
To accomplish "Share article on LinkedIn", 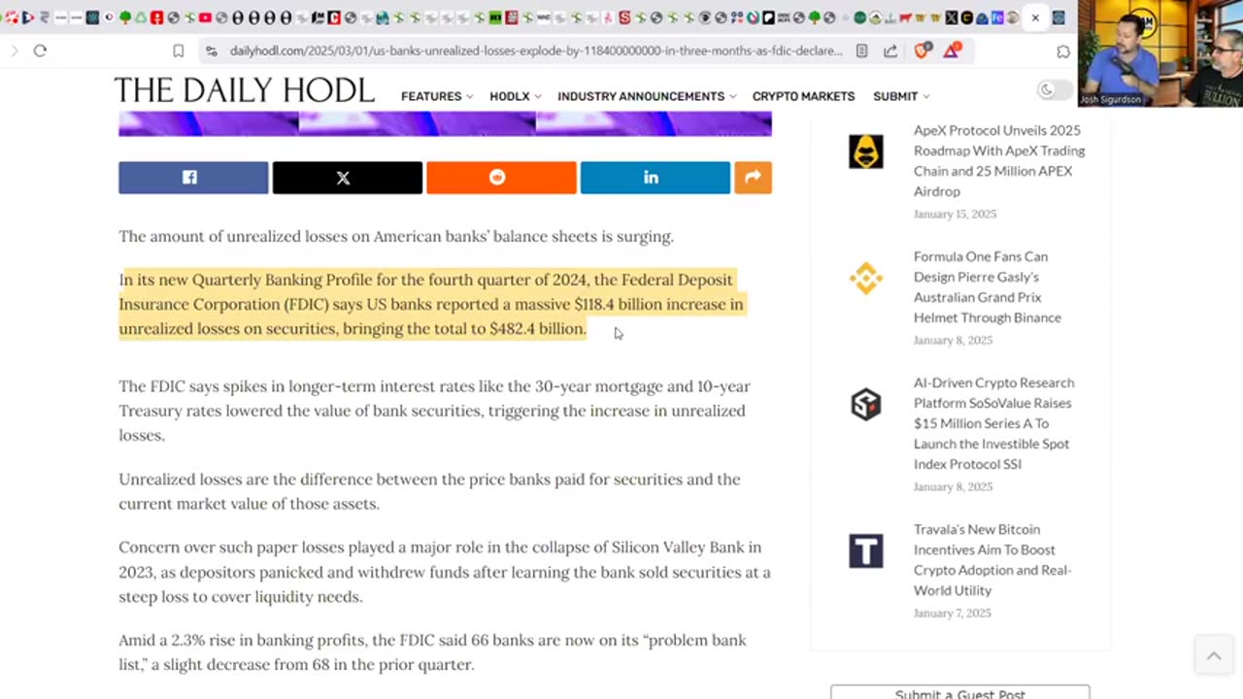I will click(655, 178).
